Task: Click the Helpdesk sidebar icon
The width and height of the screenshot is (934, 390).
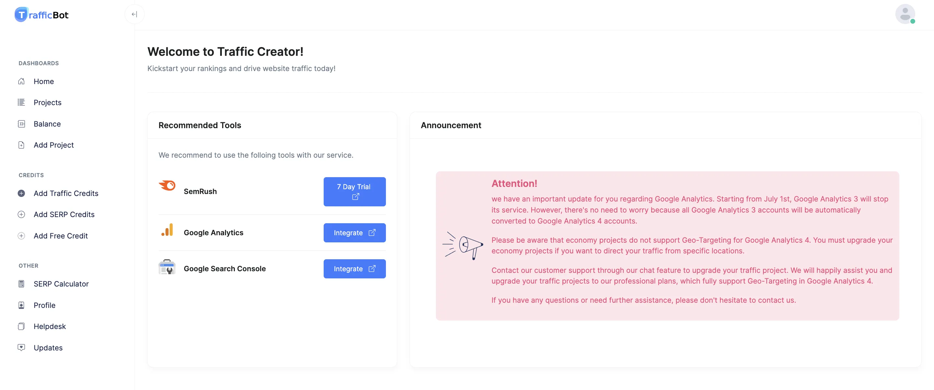Action: coord(21,326)
